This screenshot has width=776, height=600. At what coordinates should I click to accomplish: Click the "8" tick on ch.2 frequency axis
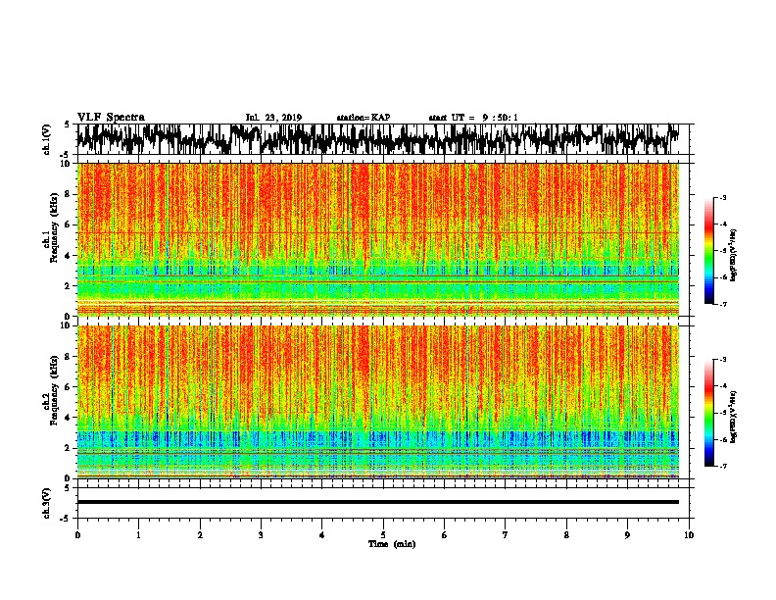pyautogui.click(x=68, y=357)
